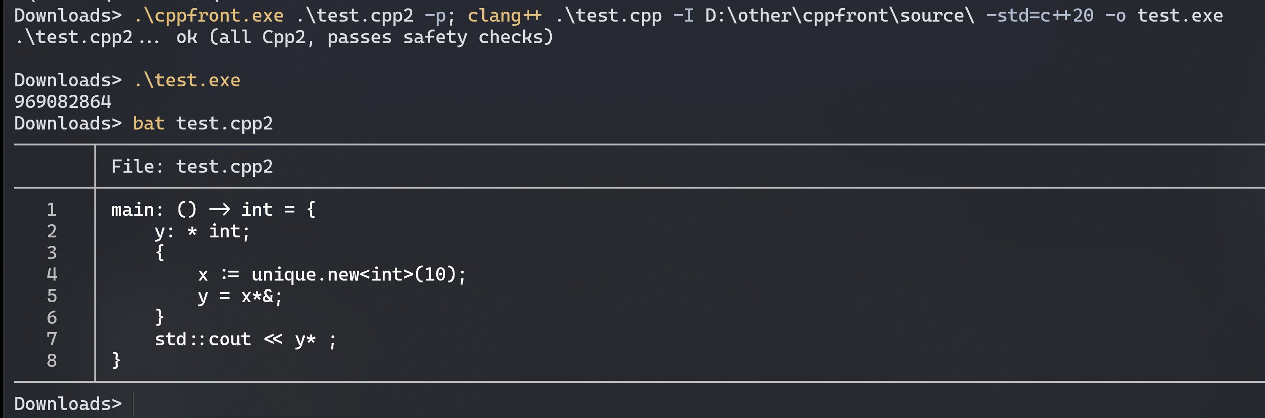Click the 'clang++' command in the first line
This screenshot has height=418, width=1265.
coord(504,15)
